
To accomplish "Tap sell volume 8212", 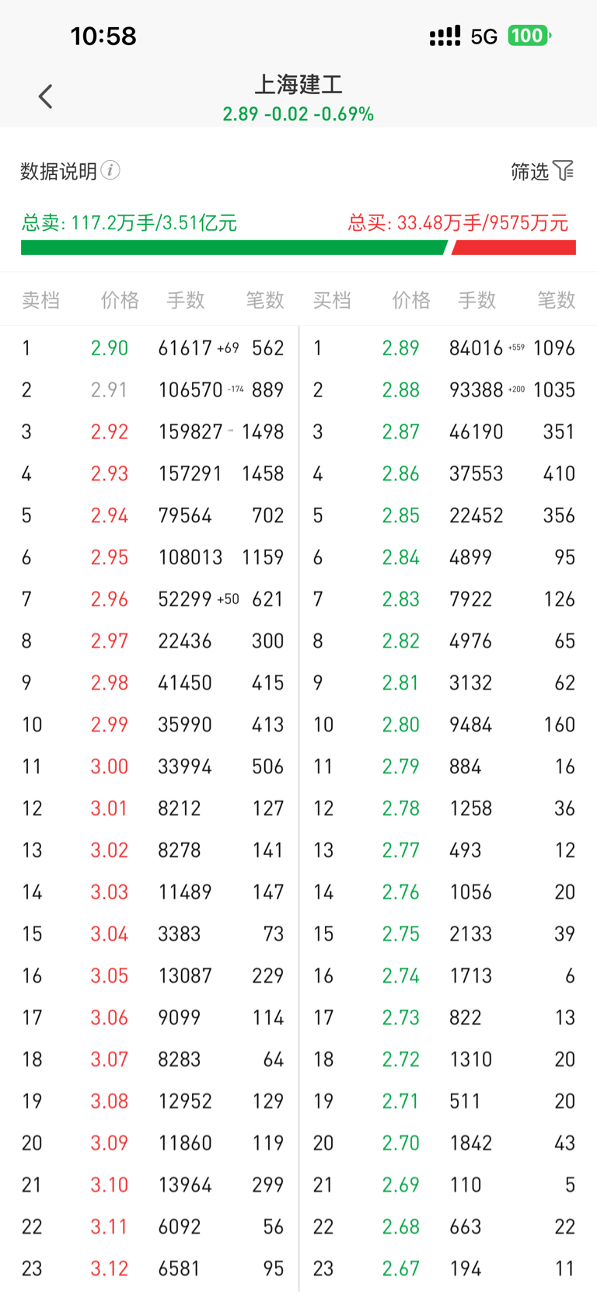I will coord(180,808).
